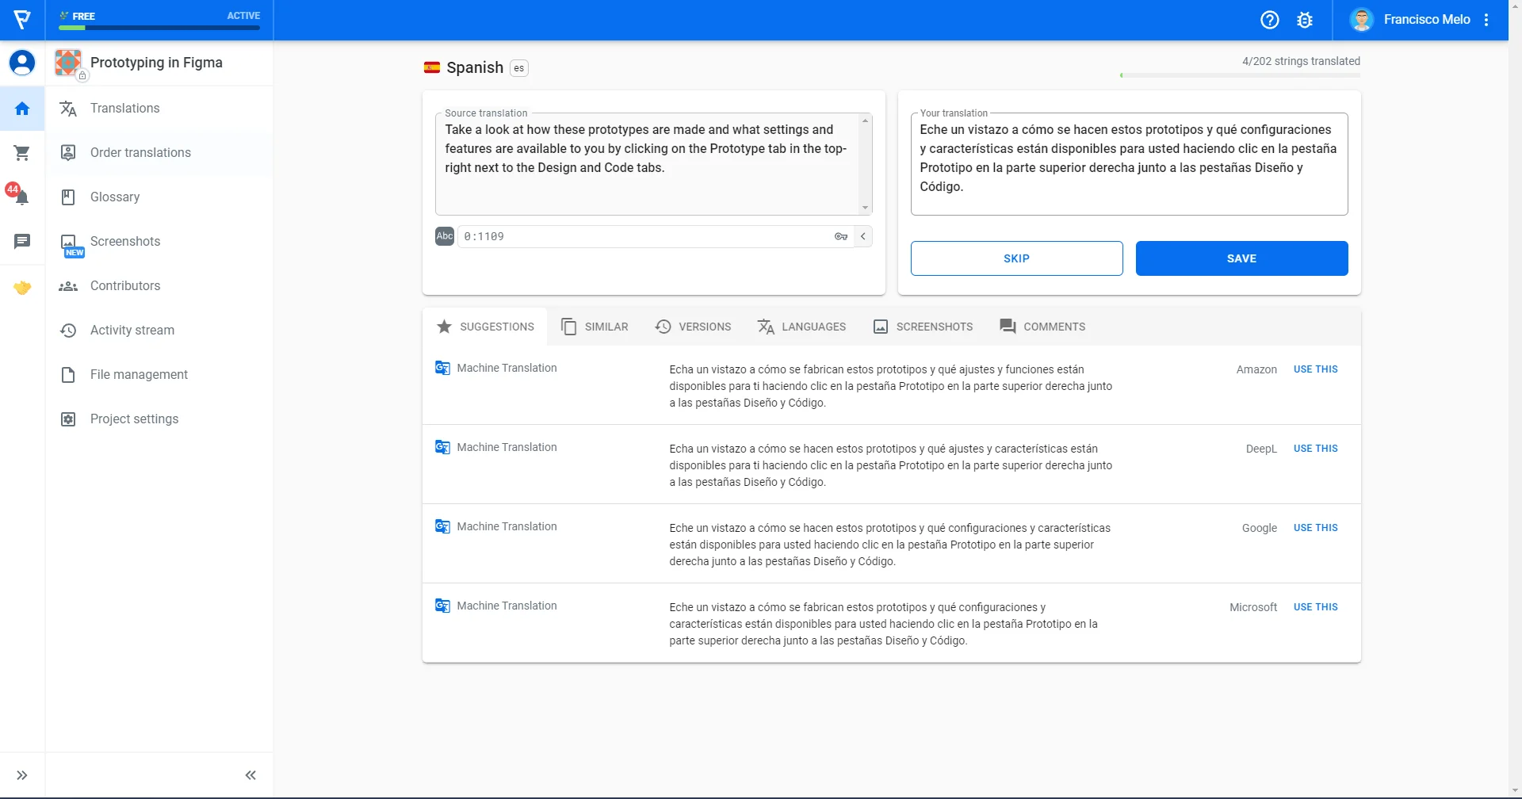This screenshot has width=1522, height=799.
Task: Click the strings translated progress bar
Action: pyautogui.click(x=1240, y=75)
